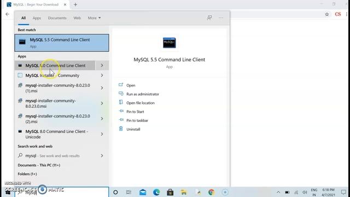
Task: Choose Run as administrator
Action: pos(143,94)
